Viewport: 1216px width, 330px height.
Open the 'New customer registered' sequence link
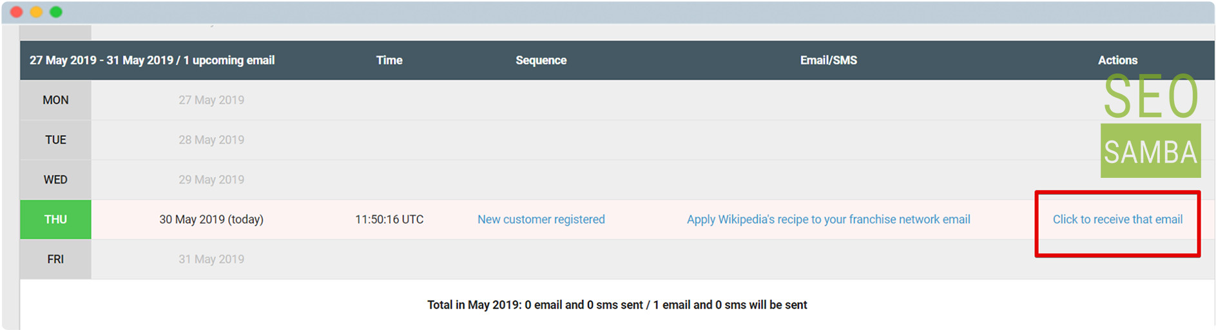coord(541,219)
